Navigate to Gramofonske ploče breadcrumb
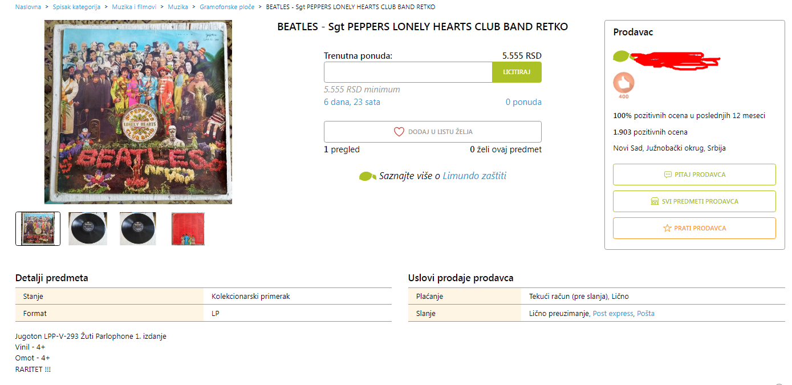 227,7
